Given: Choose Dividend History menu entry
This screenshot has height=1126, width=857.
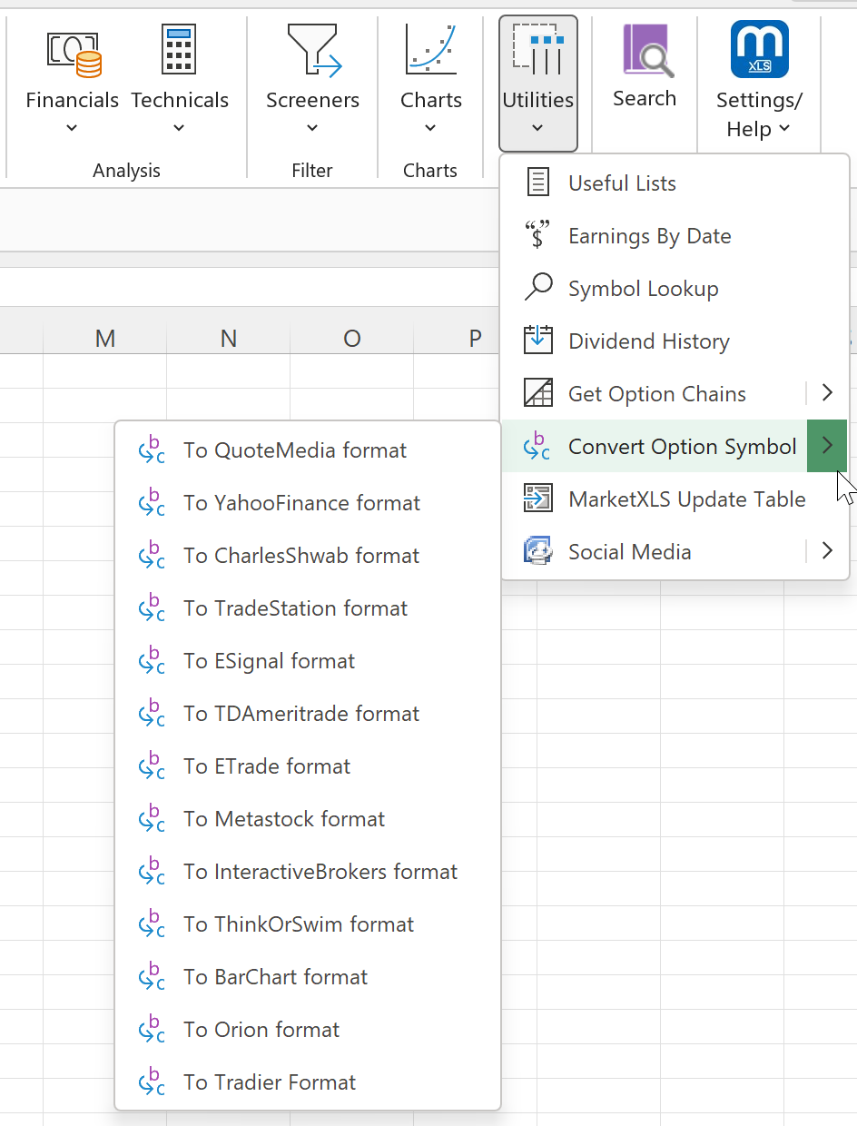Looking at the screenshot, I should click(x=675, y=341).
